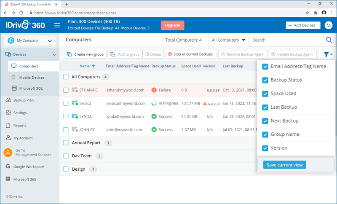Uncheck Group Name column option
This screenshot has height=204, width=337.
coord(265,134)
